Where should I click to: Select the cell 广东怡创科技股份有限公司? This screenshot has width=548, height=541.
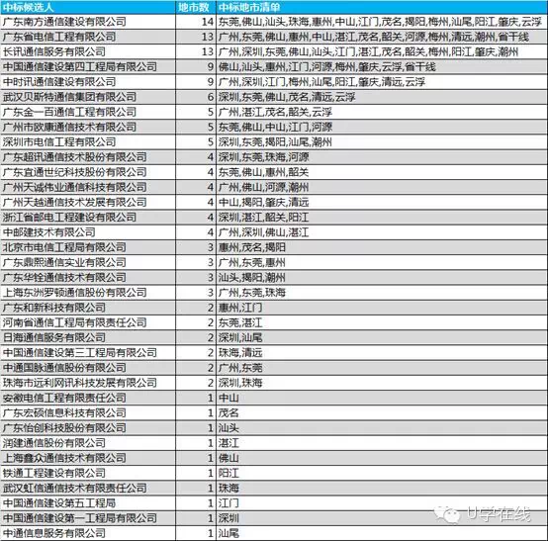click(x=88, y=427)
